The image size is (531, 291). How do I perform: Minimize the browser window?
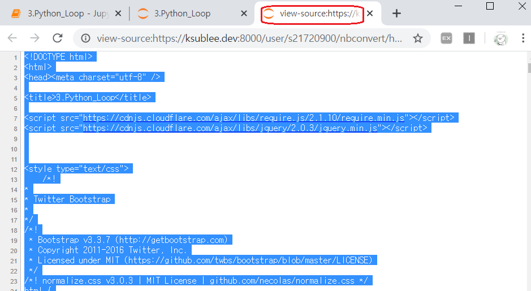[x=458, y=6]
